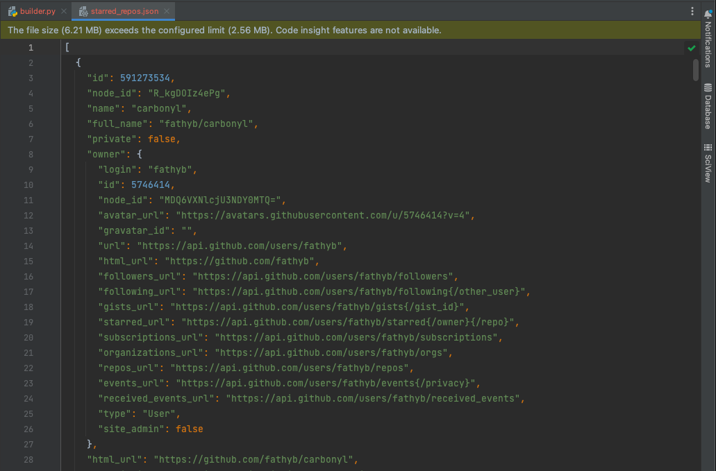This screenshot has height=471, width=716.
Task: Click the repos_url value
Action: click(x=290, y=368)
